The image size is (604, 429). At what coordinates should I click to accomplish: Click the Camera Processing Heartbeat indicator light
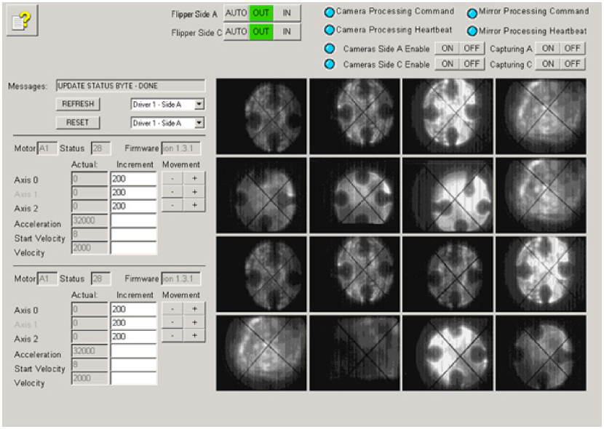click(329, 30)
